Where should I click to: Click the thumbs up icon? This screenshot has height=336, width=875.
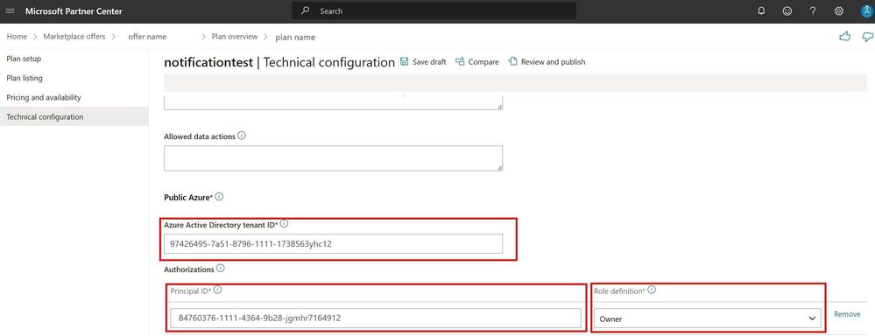tap(845, 37)
